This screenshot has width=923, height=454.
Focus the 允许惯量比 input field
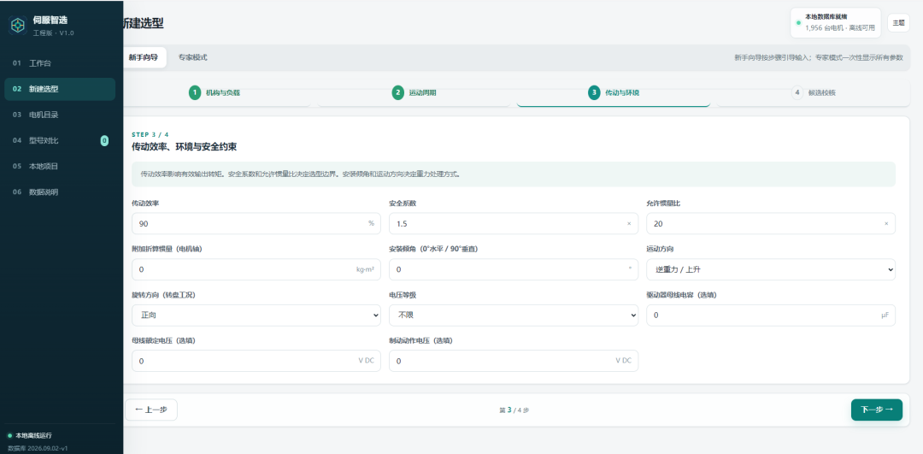771,224
